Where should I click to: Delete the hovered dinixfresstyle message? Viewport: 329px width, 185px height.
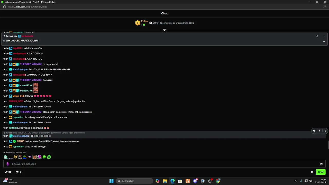[x=325, y=131]
